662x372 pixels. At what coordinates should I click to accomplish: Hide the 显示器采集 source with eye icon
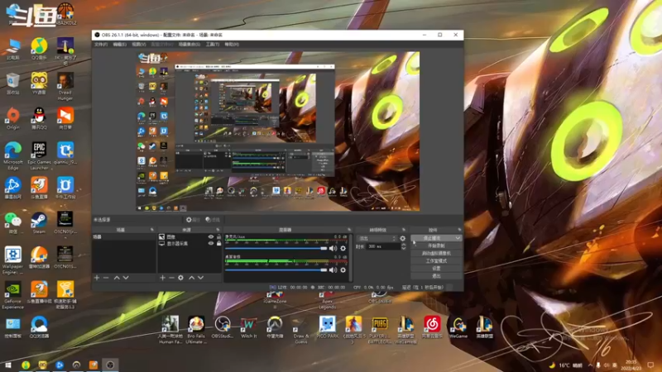[211, 243]
